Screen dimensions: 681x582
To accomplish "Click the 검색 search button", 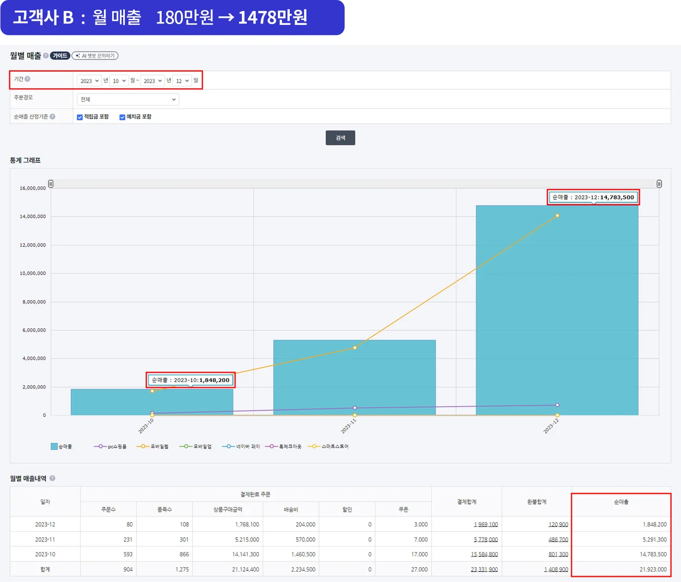I will pos(340,138).
